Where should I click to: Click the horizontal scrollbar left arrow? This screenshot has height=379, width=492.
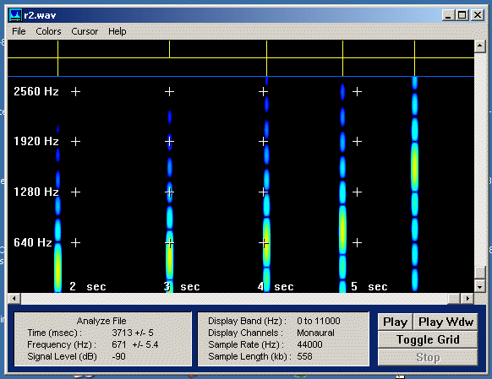click(14, 299)
